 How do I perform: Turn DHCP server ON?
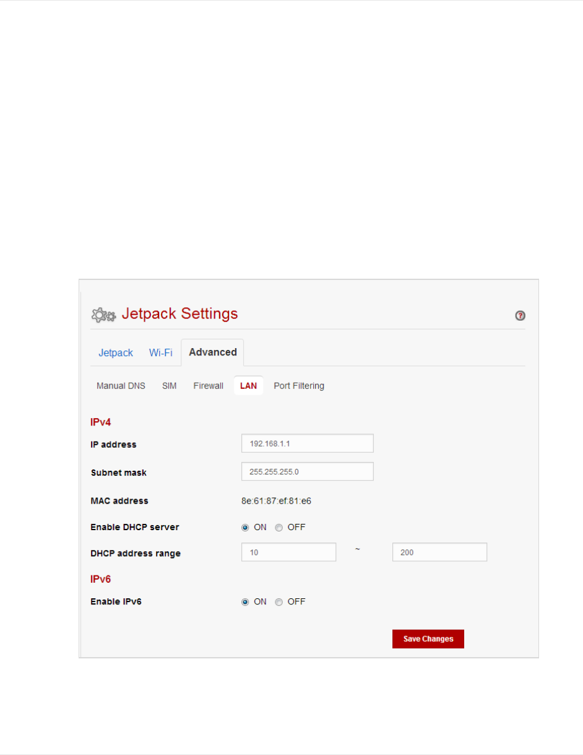pyautogui.click(x=245, y=528)
